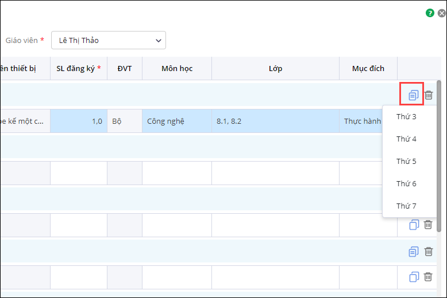This screenshot has width=447, height=298.
Task: Click the ĐVT column header
Action: (x=125, y=69)
